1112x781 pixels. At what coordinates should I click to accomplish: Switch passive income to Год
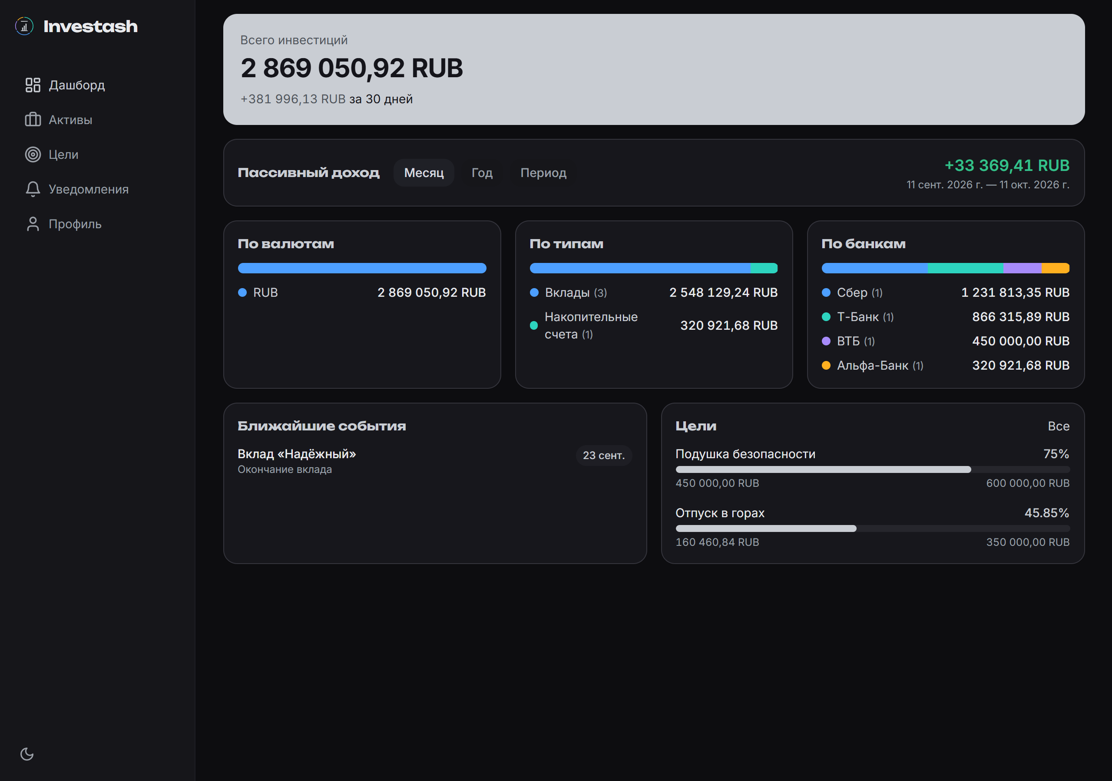[482, 173]
